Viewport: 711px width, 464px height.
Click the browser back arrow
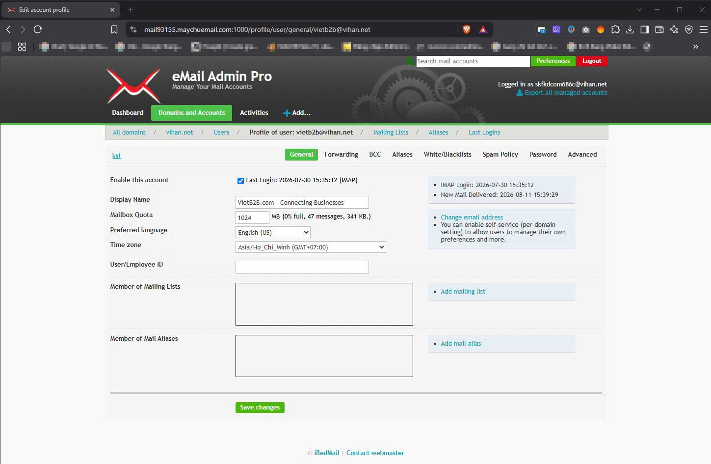pos(8,29)
